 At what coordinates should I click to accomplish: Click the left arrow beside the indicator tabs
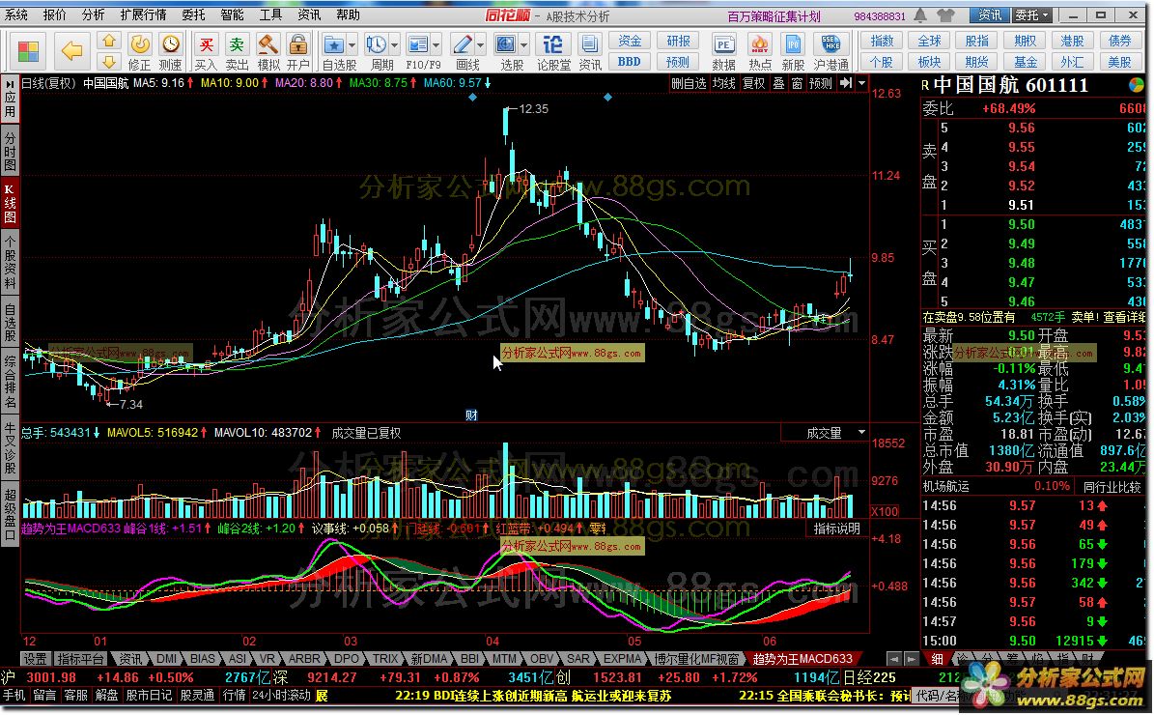point(893,659)
